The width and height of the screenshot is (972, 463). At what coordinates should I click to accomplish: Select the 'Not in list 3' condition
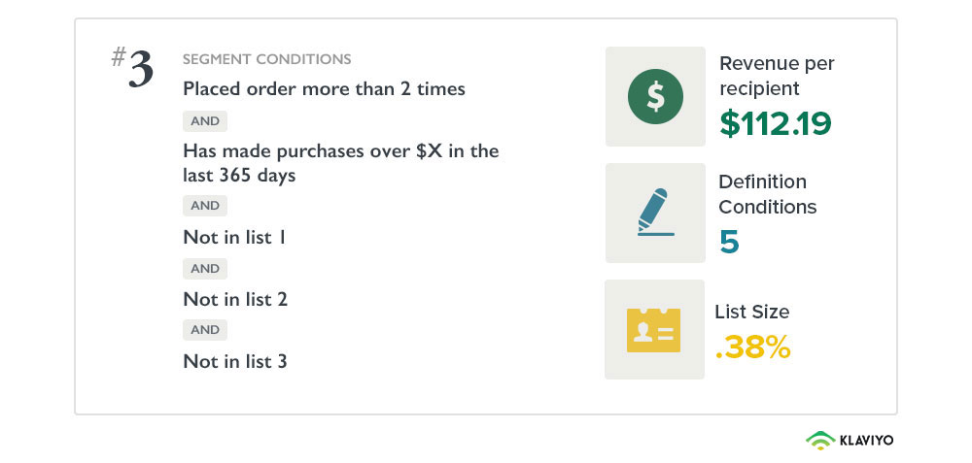pyautogui.click(x=235, y=361)
